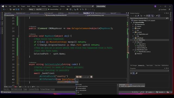The image size is (174, 98).
Task: Select MapHolder.xaml in Solution Explorer
Action: pos(143,34)
